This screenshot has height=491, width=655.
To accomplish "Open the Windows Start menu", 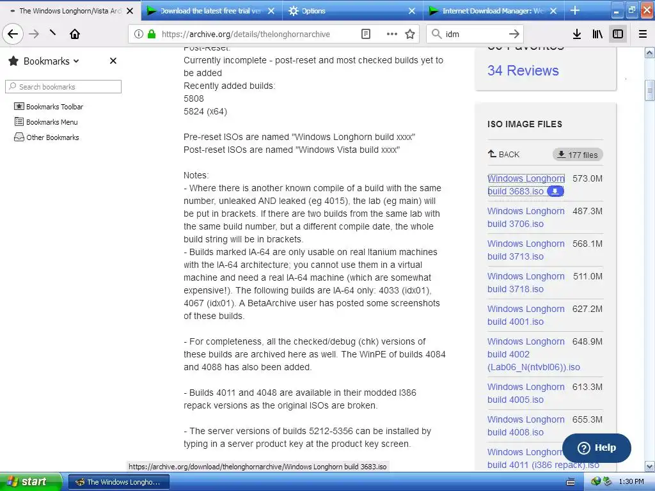I will [x=31, y=482].
